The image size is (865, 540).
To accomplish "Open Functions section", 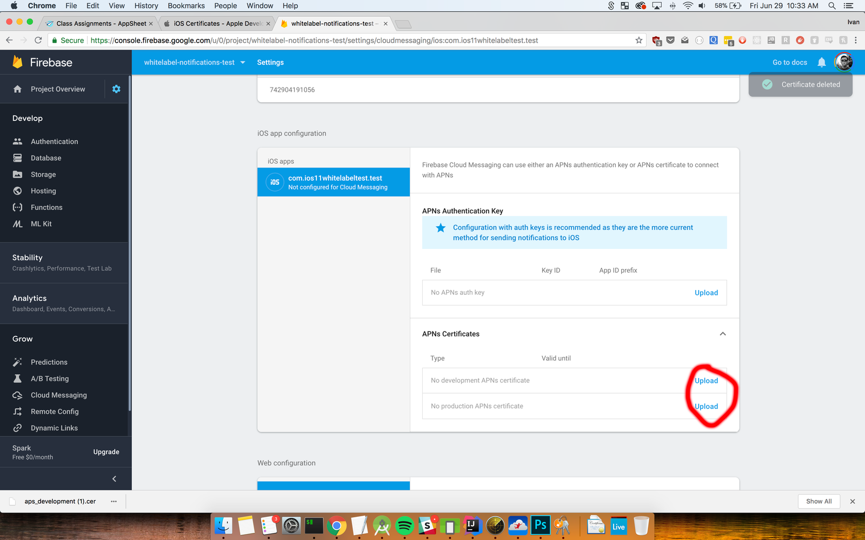I will coord(46,207).
